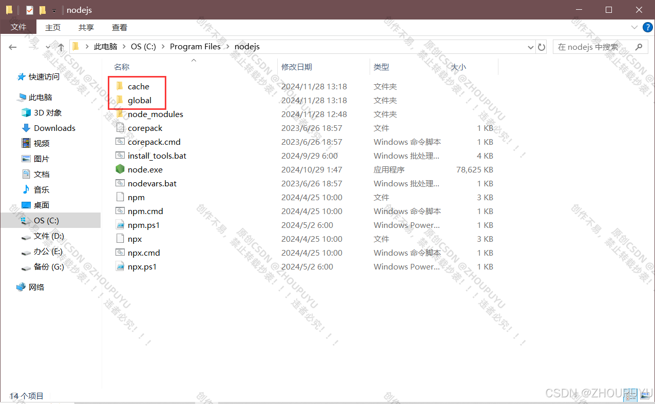Click the Network icon in sidebar
This screenshot has height=404, width=655.
pos(21,287)
